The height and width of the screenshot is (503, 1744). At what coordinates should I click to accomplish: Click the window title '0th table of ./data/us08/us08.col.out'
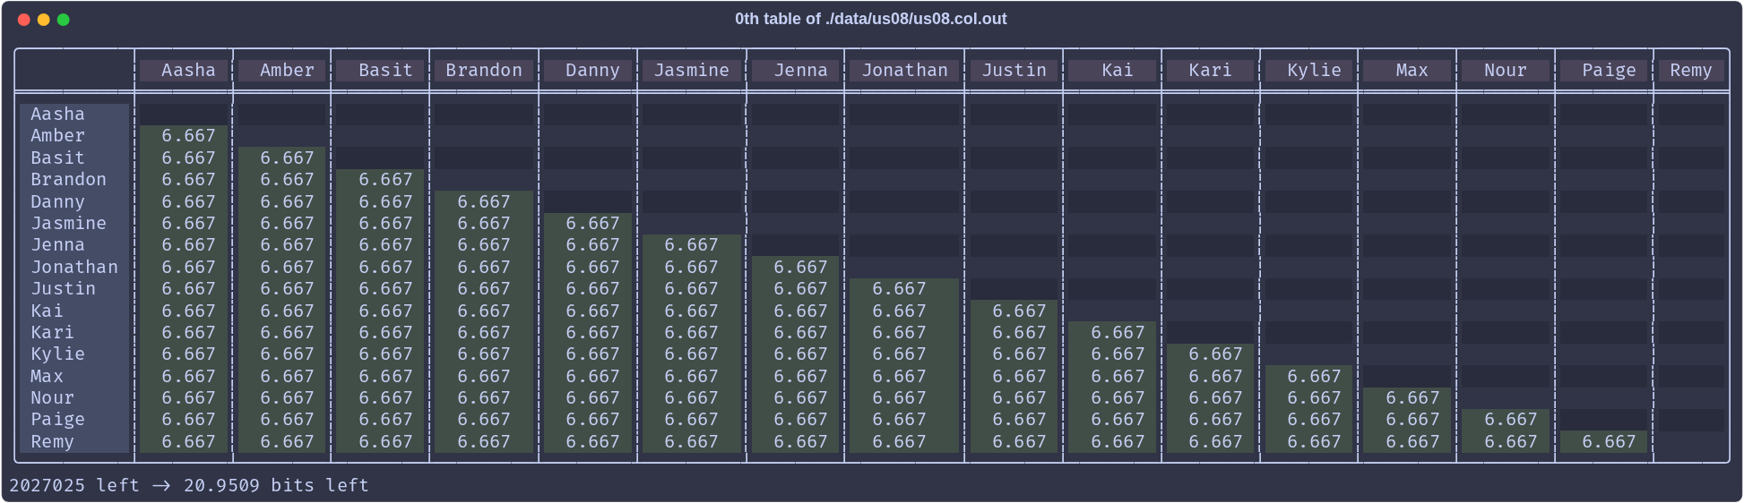click(x=870, y=19)
